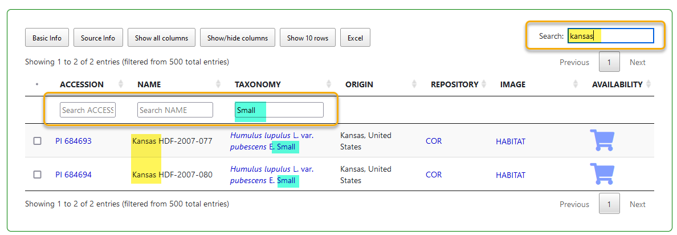Switch to Source Info view
677x235 pixels.
click(97, 38)
